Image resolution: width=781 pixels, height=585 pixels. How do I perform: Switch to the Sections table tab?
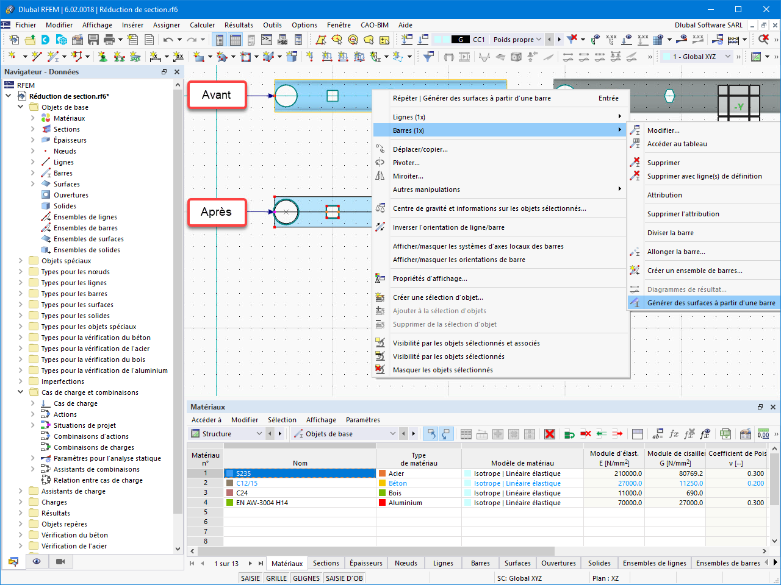pos(326,563)
